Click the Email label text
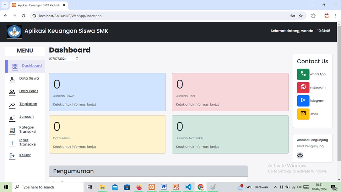 (x=314, y=114)
